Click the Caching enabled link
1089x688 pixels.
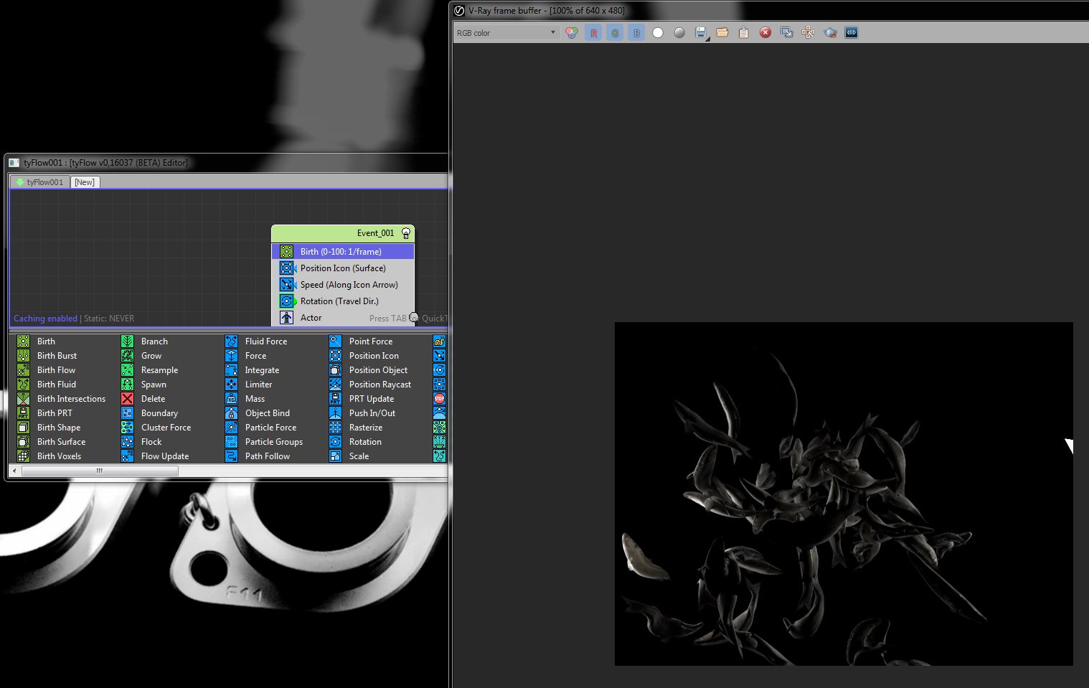point(45,319)
